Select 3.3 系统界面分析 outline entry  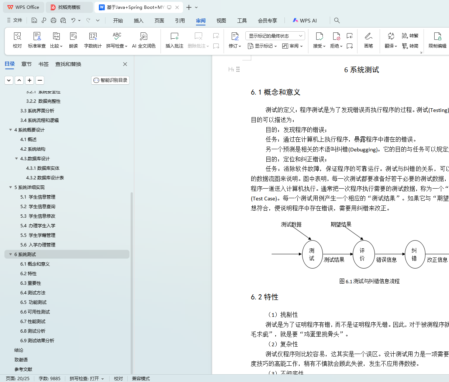click(x=37, y=111)
